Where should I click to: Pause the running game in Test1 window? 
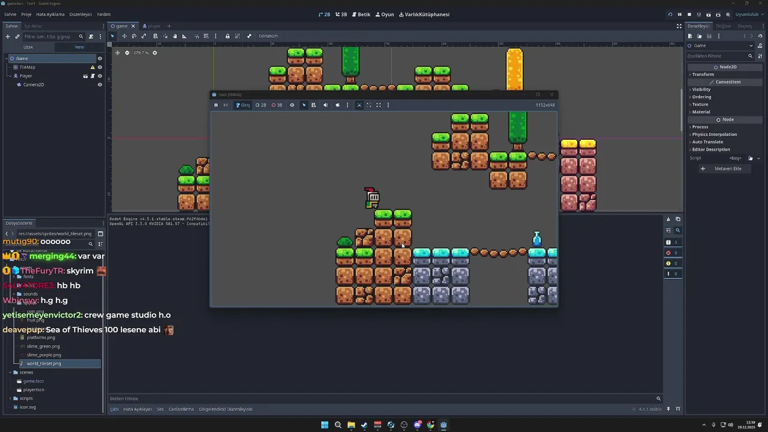pos(216,105)
